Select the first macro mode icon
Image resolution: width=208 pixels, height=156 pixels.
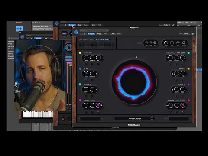click(147, 43)
